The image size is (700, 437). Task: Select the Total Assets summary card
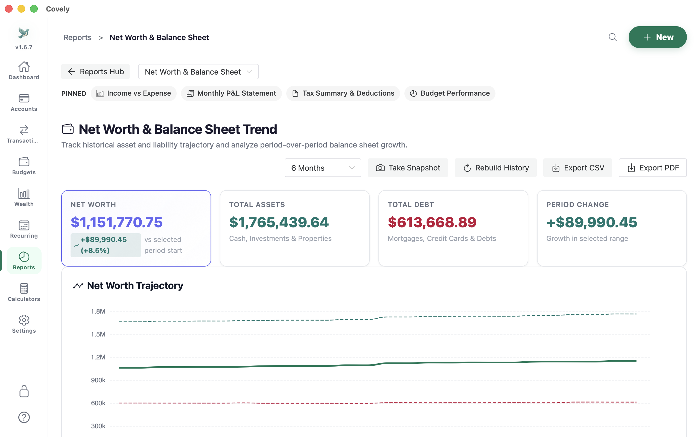tap(295, 228)
